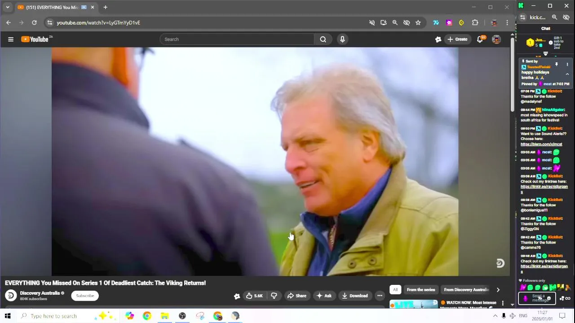Like the video with thumbs up
Screen dimensions: 575x323
[254, 296]
